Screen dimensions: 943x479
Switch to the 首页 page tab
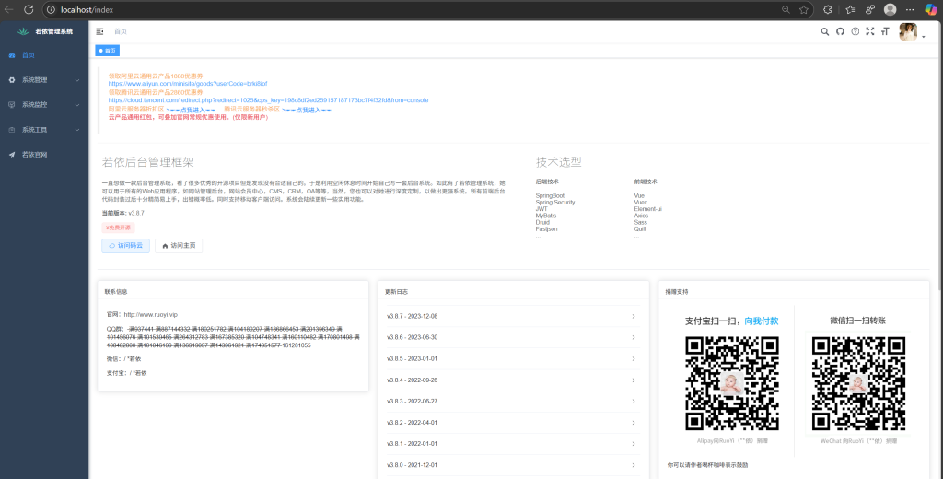[107, 51]
